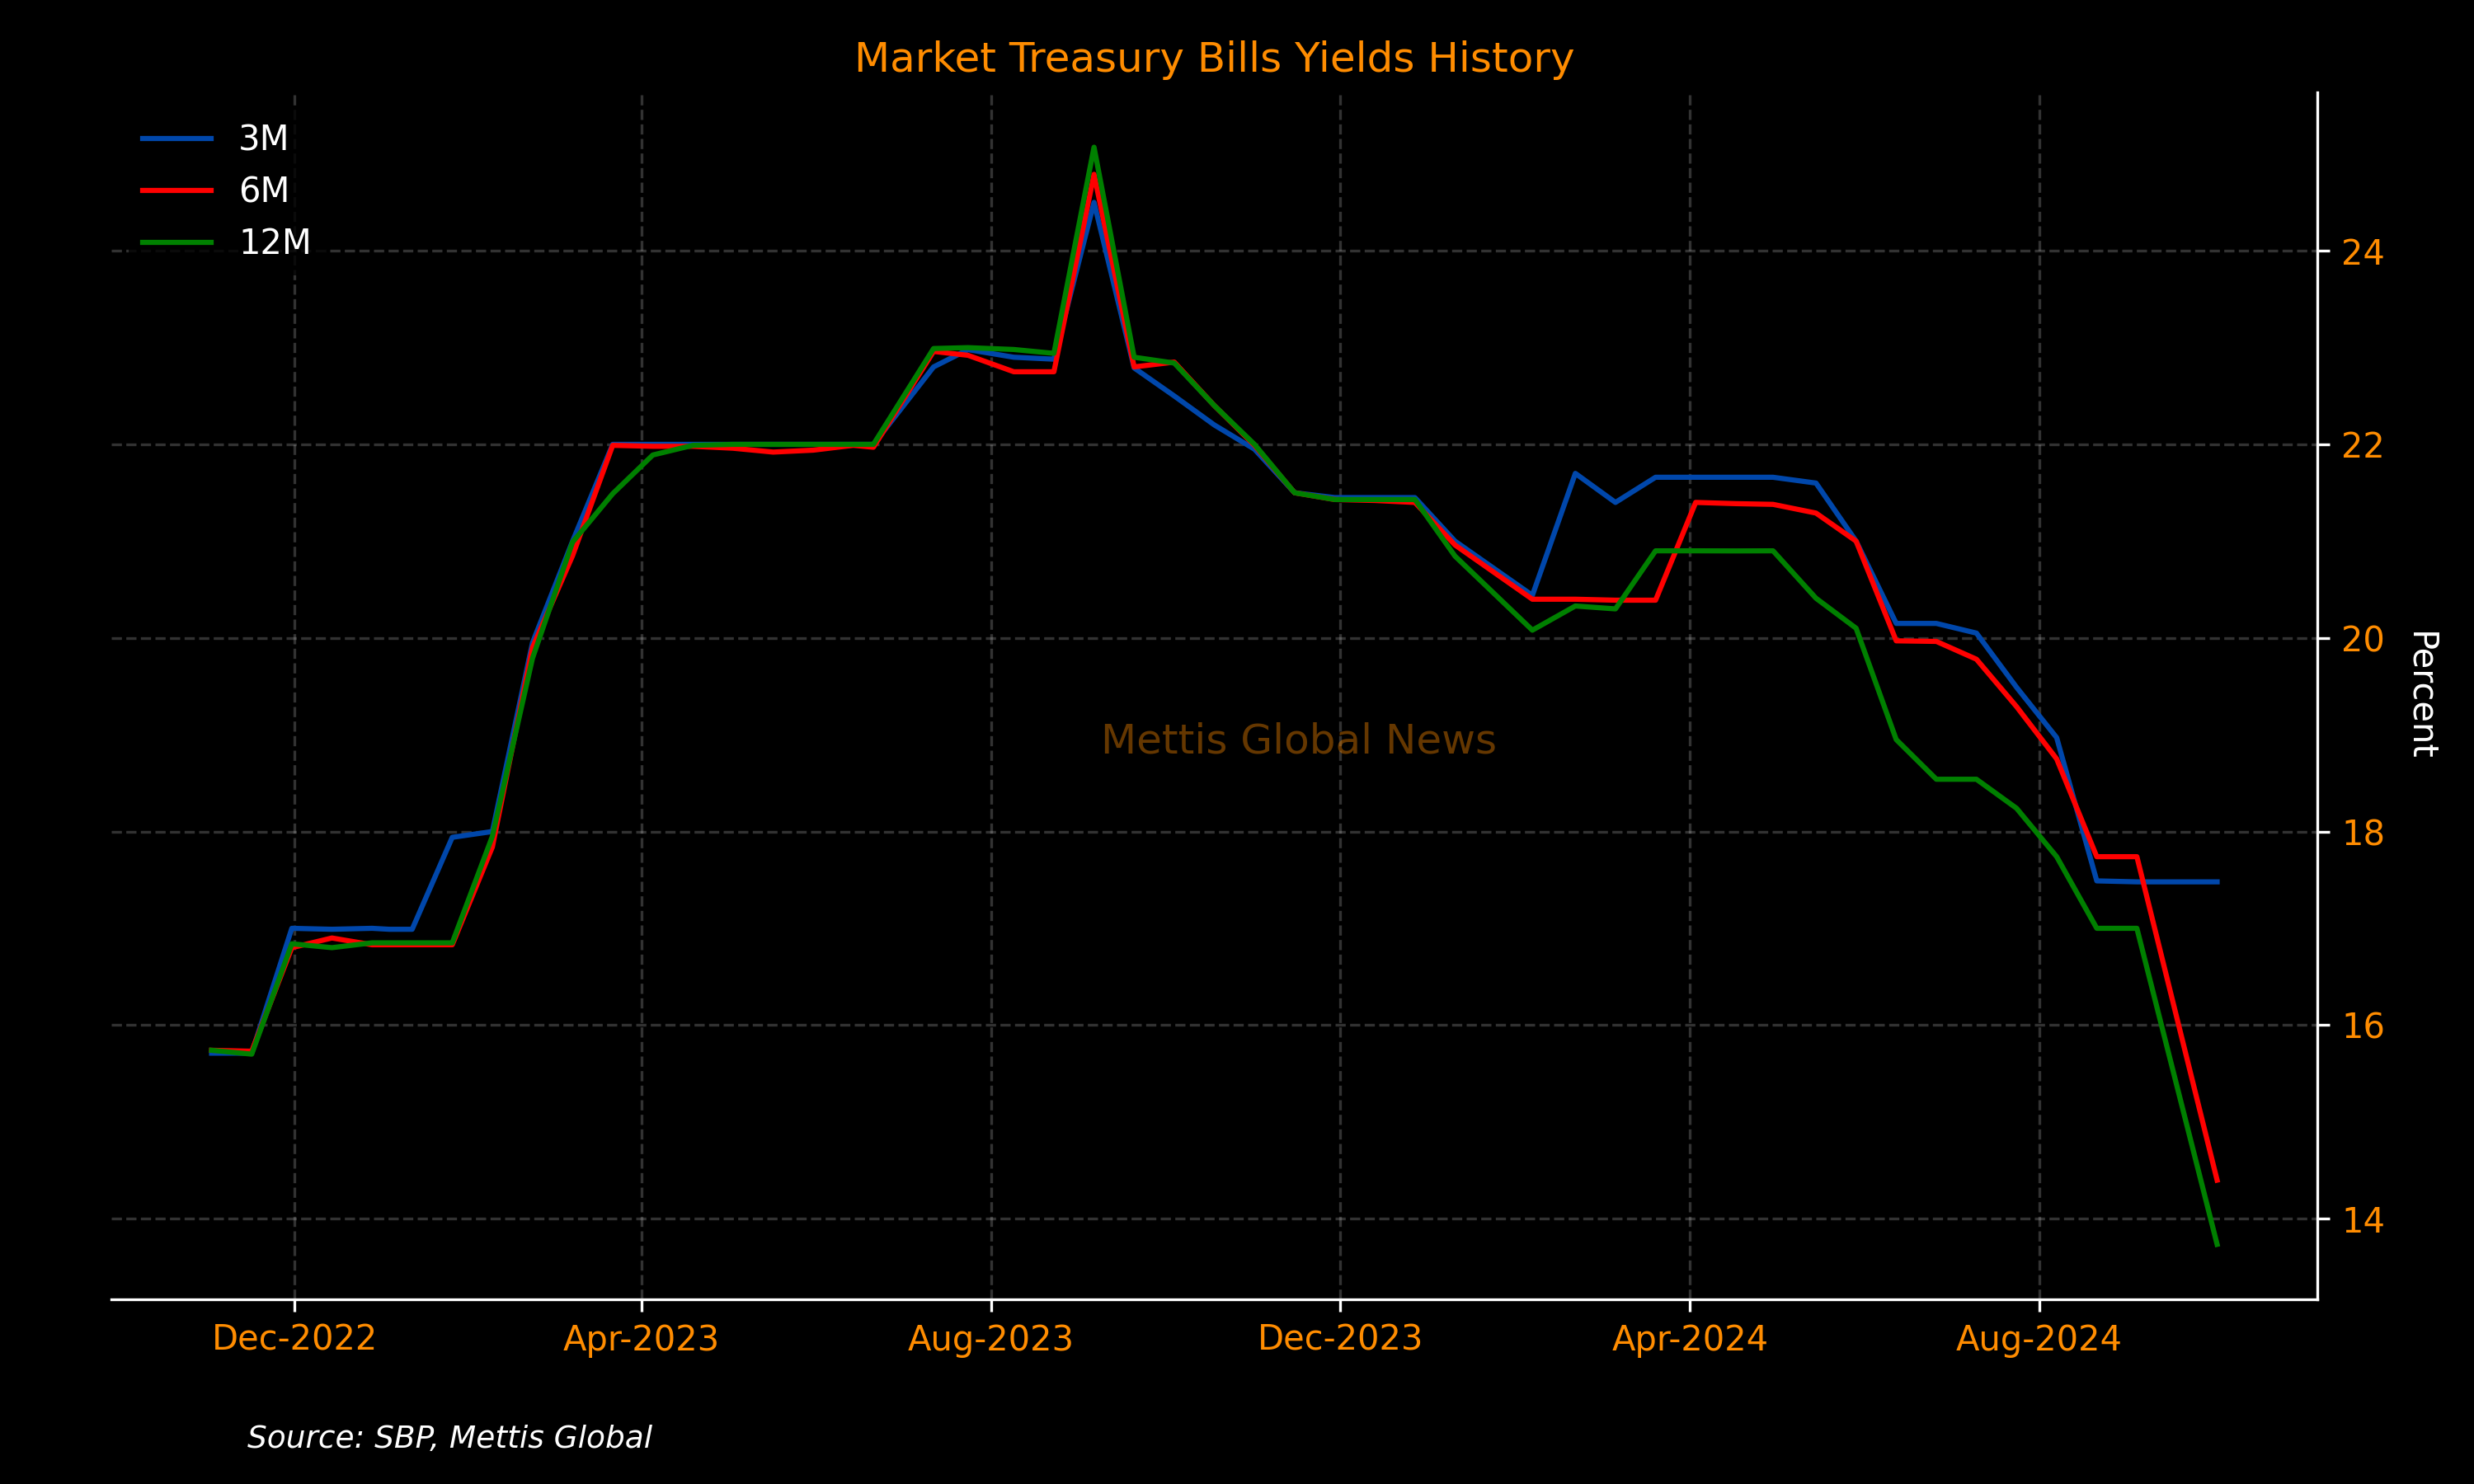
Task: Click the blue 3M legend line swatch
Action: [x=177, y=139]
